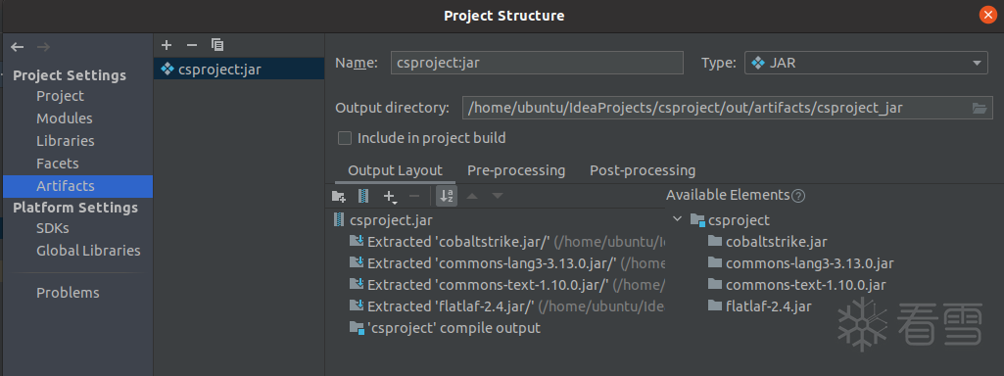Open add copy of dropdown button

tap(389, 197)
